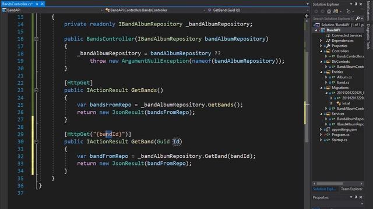This screenshot has height=209, width=373.
Task: Select Startup.cs in Solution Explorer
Action: click(339, 140)
